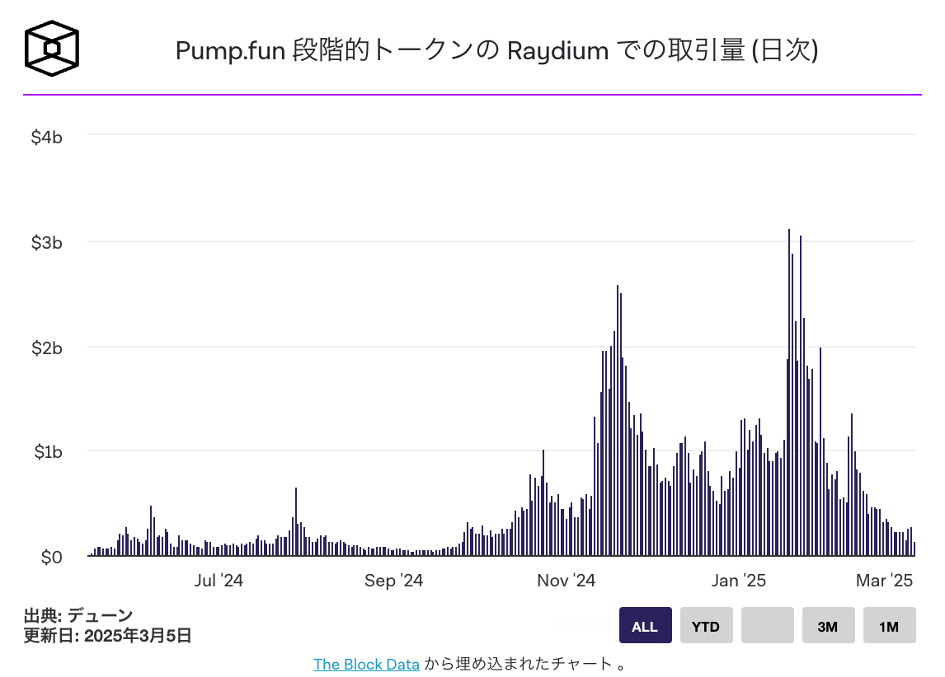Click the $4b axis label
The width and height of the screenshot is (945, 677).
tap(46, 138)
